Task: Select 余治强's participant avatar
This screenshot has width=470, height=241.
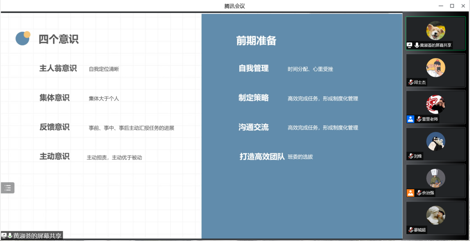Action: [x=436, y=178]
